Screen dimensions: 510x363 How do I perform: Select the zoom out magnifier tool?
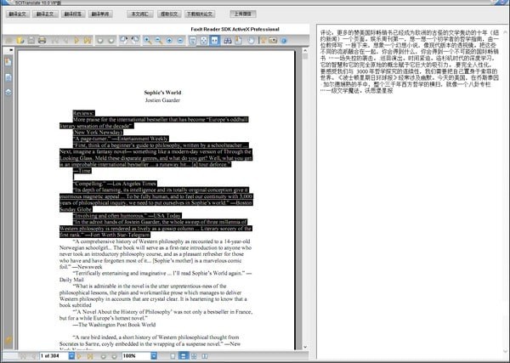pyautogui.click(x=158, y=40)
